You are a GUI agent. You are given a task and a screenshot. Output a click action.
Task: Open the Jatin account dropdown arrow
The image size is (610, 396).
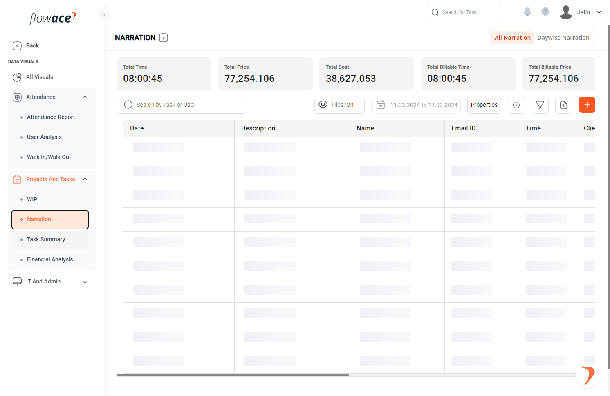click(599, 12)
